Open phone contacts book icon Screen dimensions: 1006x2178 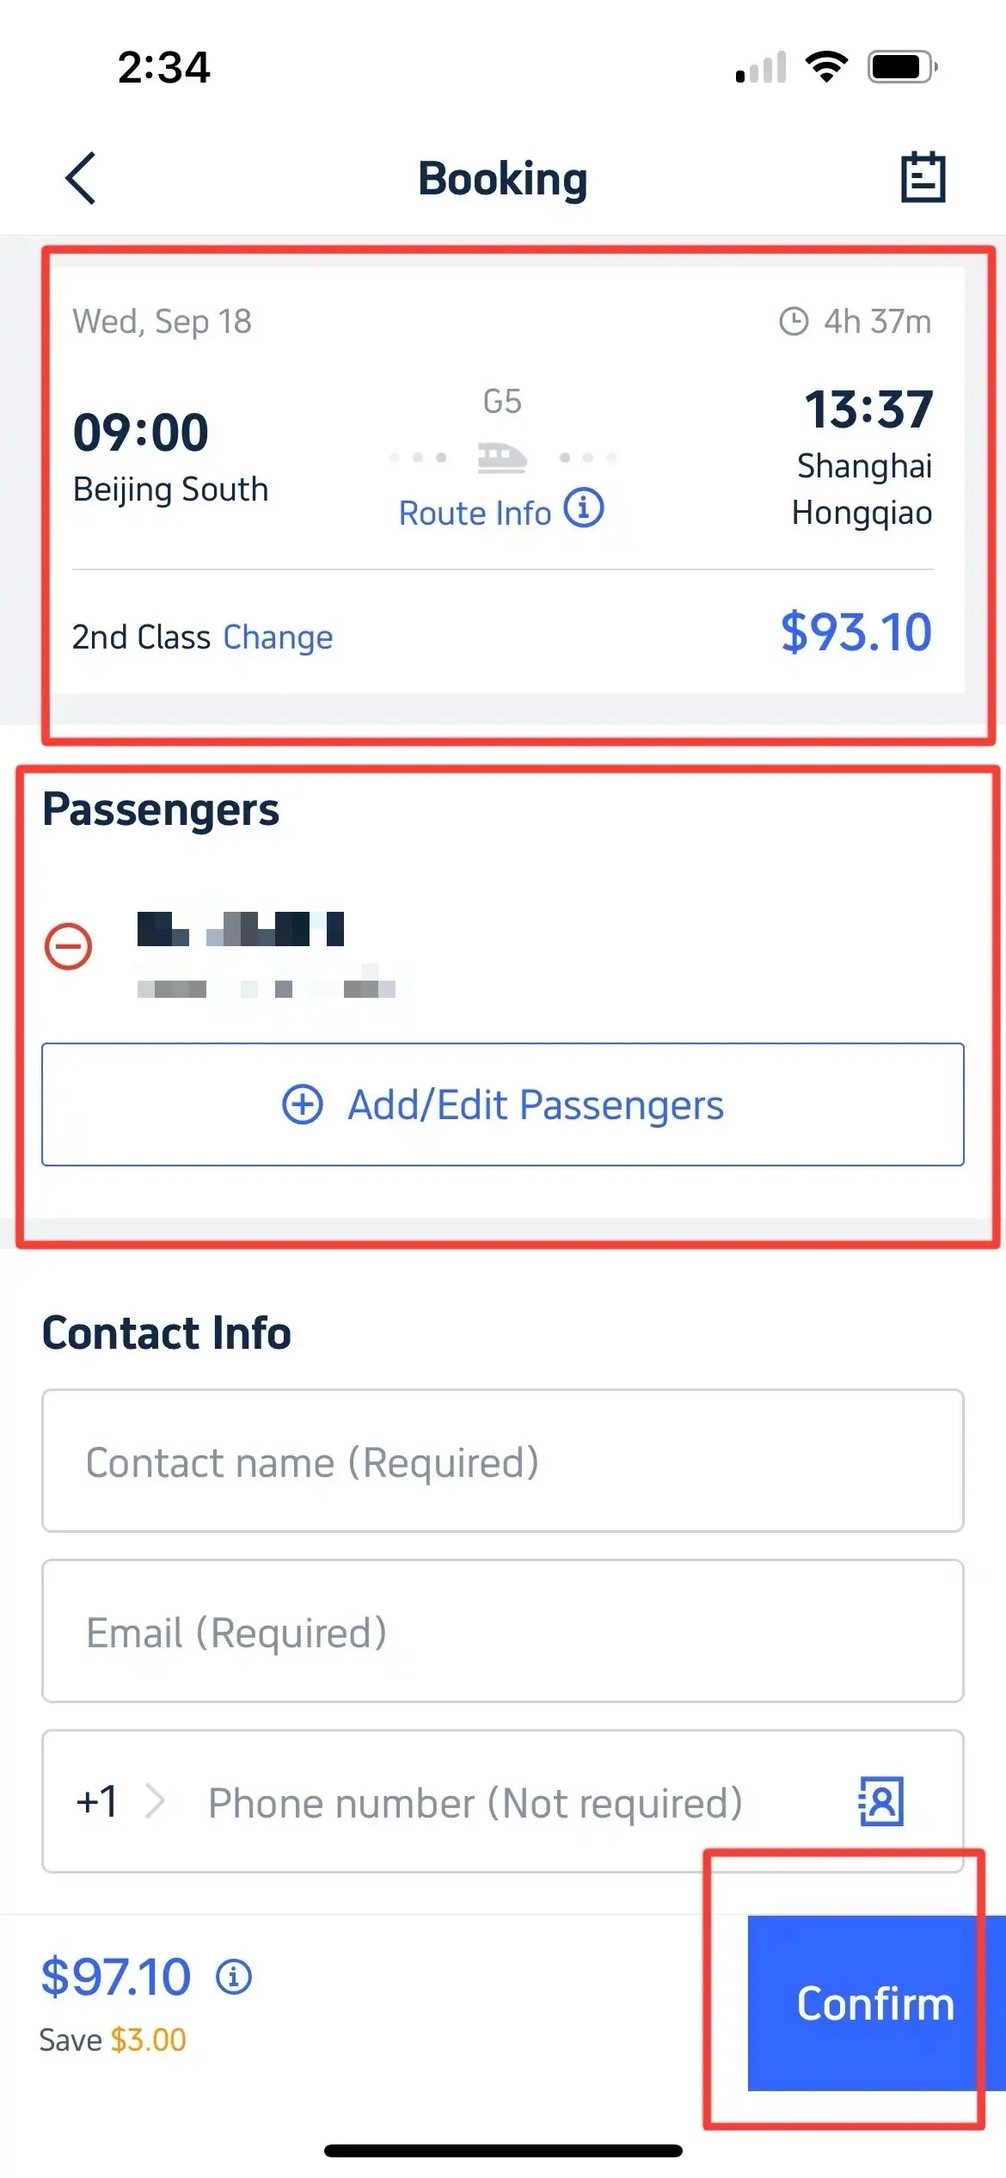pyautogui.click(x=881, y=1801)
